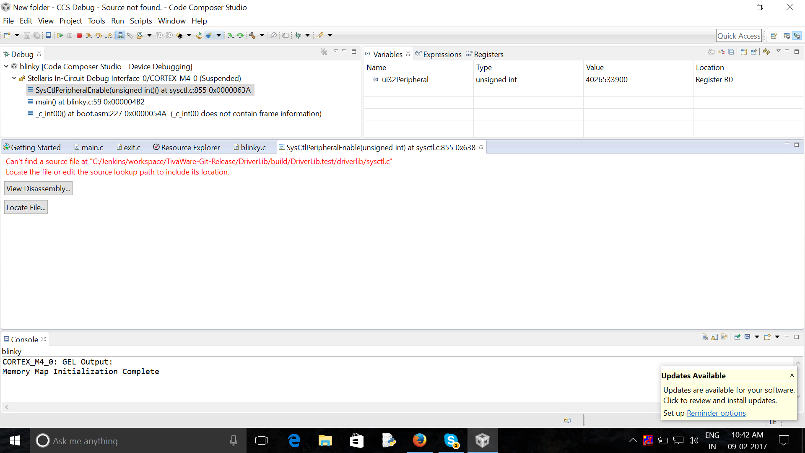The image size is (805, 453).
Task: Click Collapse All in the Variables view
Action: [x=731, y=52]
